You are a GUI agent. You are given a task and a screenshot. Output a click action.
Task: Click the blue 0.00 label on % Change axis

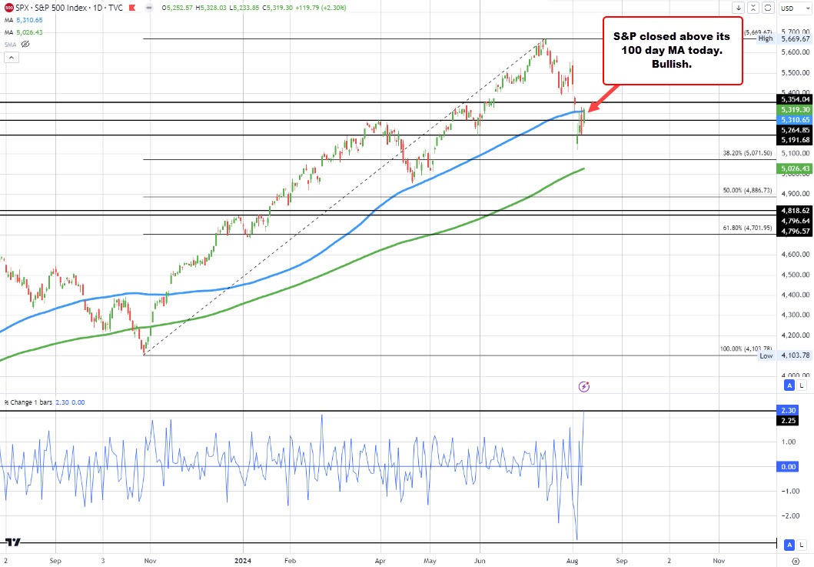click(788, 467)
